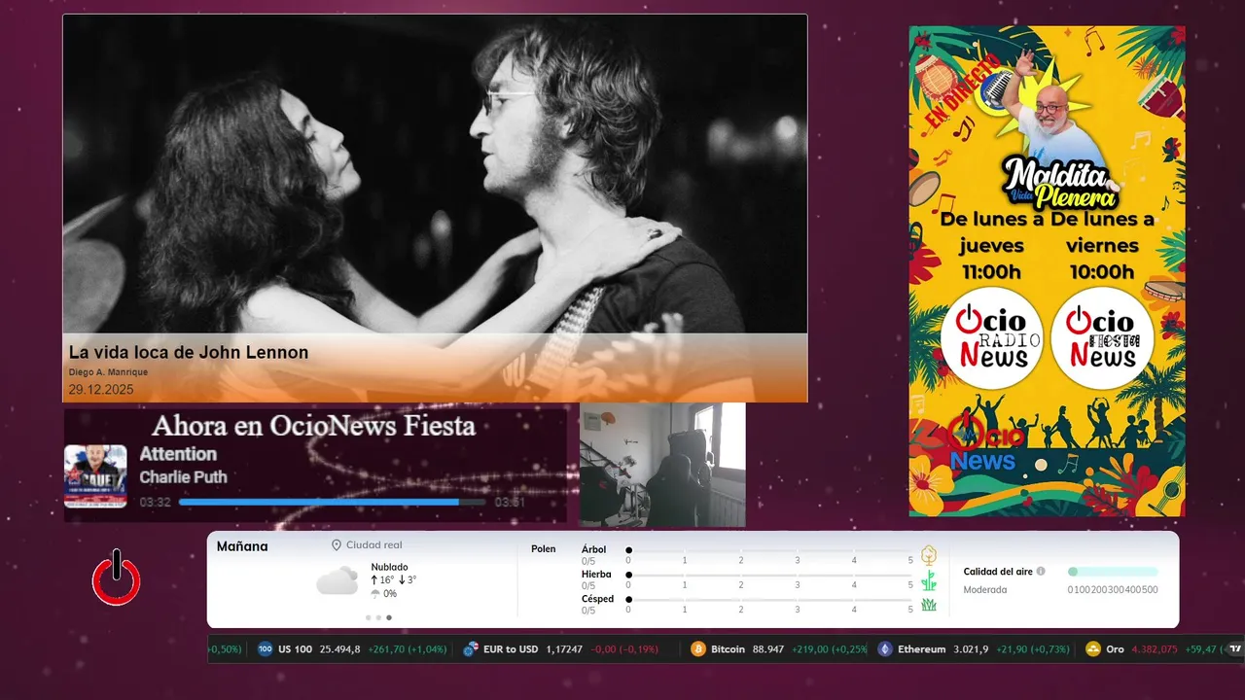Click the poster schedule time 11:00h
This screenshot has width=1245, height=700.
pos(991,272)
